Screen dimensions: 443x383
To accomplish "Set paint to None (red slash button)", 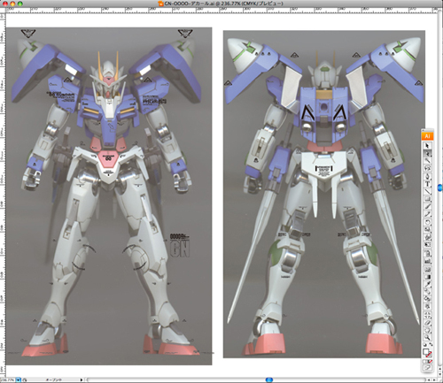I will (431, 362).
